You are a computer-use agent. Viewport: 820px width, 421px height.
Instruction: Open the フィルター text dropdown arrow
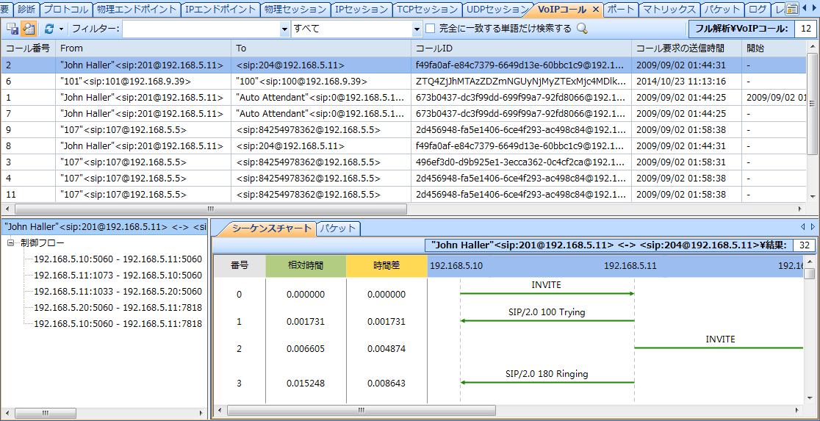click(x=285, y=29)
